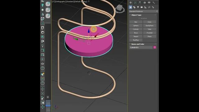Screen dimensions: 199x112
Task: Click the lined list icon below the trees
Action: (43, 79)
